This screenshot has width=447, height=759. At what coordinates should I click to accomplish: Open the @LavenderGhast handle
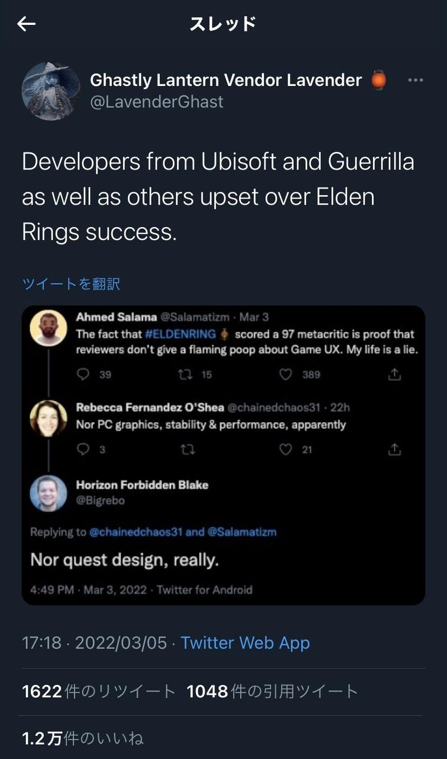156,102
